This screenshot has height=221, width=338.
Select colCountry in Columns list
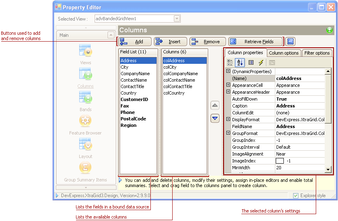tap(185, 93)
